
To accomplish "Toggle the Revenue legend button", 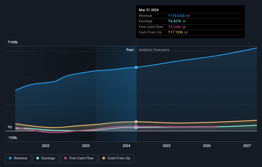I will tap(18, 158).
